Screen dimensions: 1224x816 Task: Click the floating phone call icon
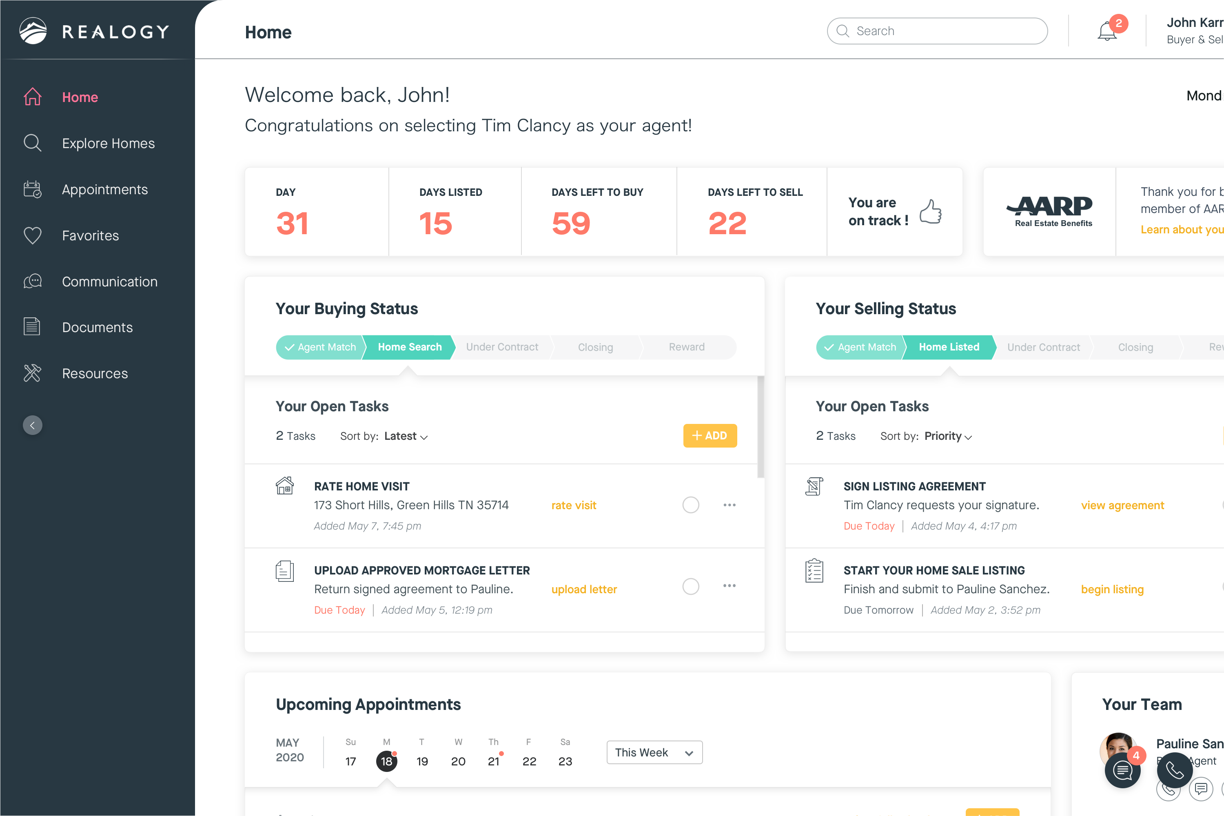pyautogui.click(x=1175, y=769)
